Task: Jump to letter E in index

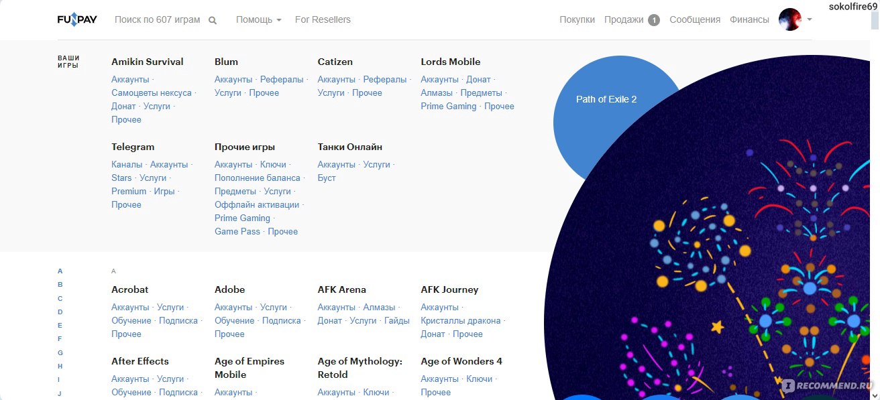Action: (x=60, y=325)
